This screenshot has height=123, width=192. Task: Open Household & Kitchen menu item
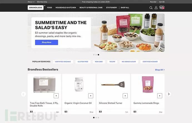pos(66,8)
